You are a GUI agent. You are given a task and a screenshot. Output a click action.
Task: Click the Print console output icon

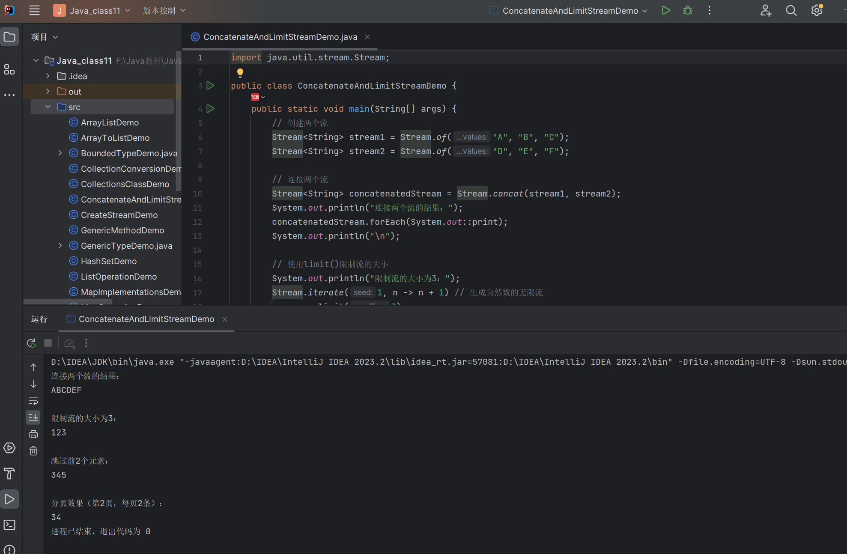33,434
